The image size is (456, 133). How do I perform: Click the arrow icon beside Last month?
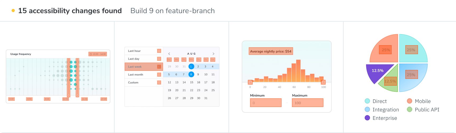(x=159, y=75)
